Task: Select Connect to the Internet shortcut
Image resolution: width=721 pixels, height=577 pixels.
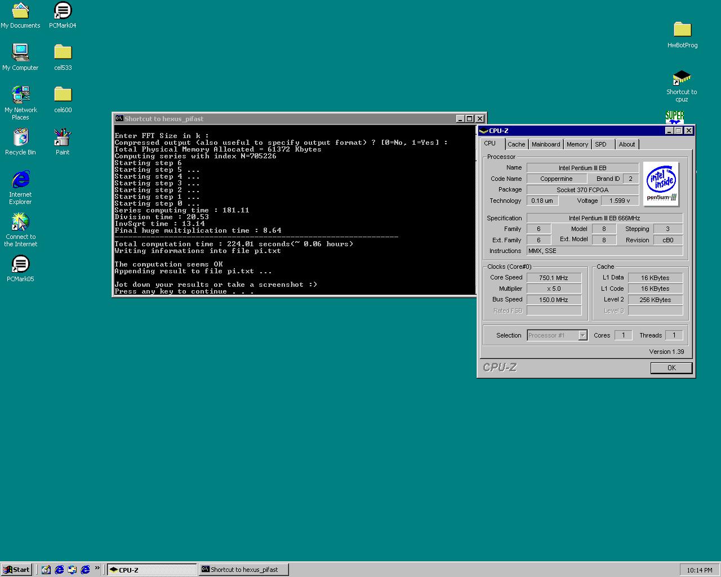Action: [20, 230]
